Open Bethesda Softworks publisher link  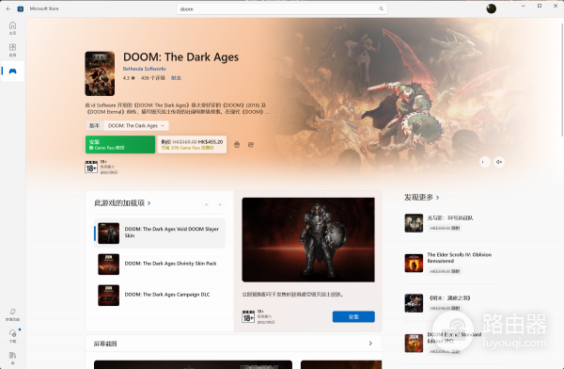click(144, 69)
